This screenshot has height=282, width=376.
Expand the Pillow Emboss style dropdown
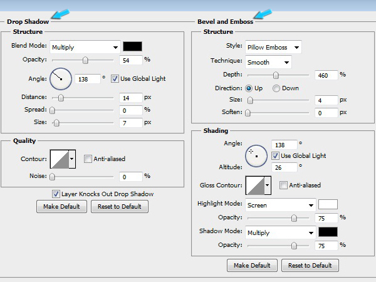click(273, 47)
